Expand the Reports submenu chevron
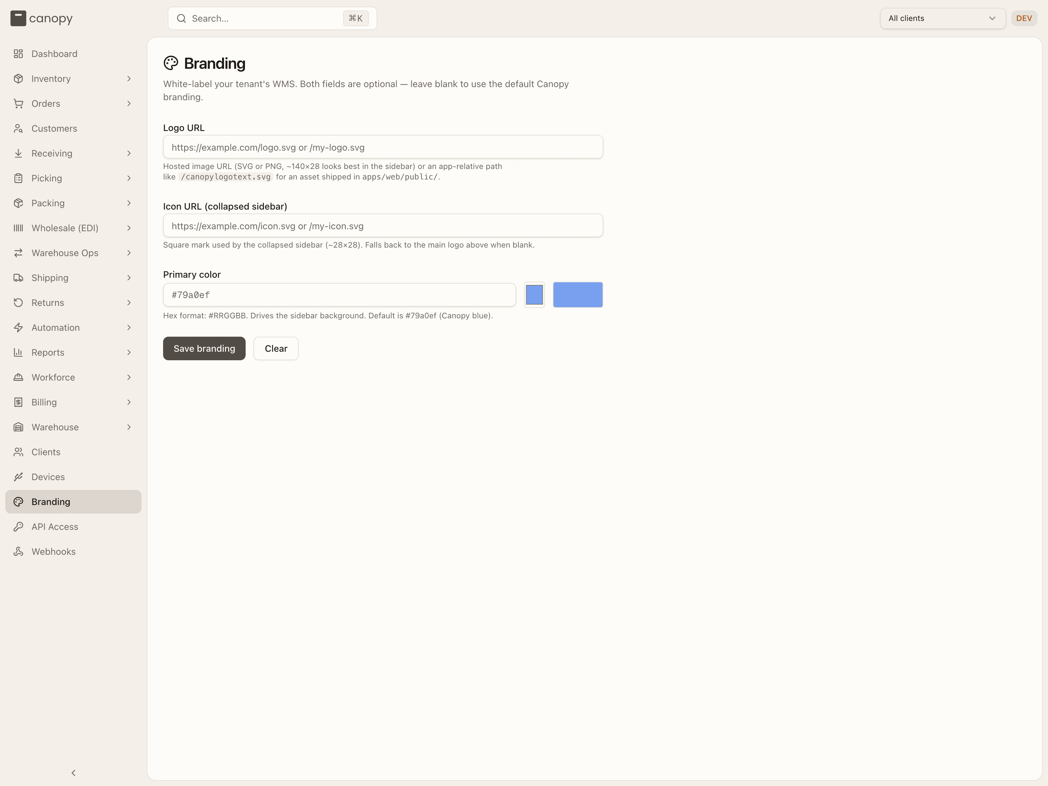The width and height of the screenshot is (1048, 786). [x=129, y=352]
